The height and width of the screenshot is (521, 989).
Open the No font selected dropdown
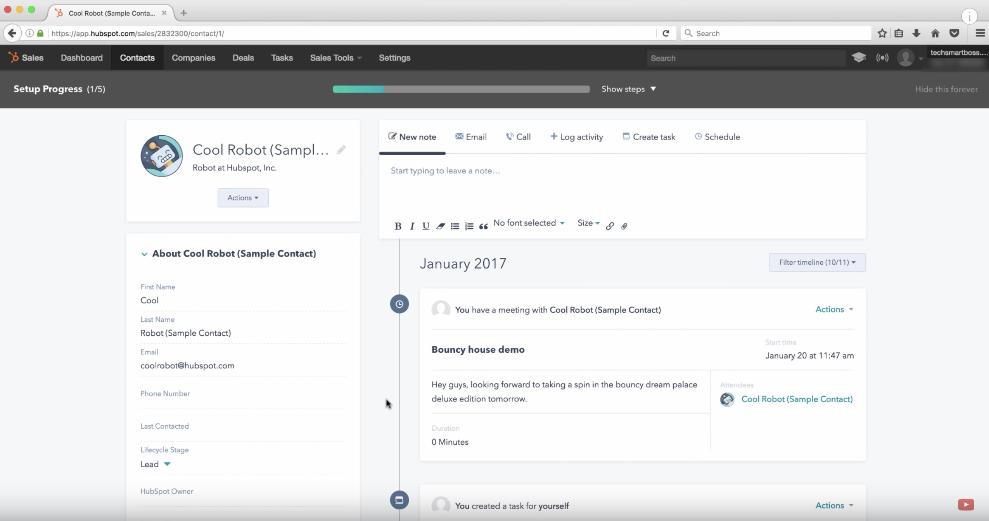click(529, 223)
